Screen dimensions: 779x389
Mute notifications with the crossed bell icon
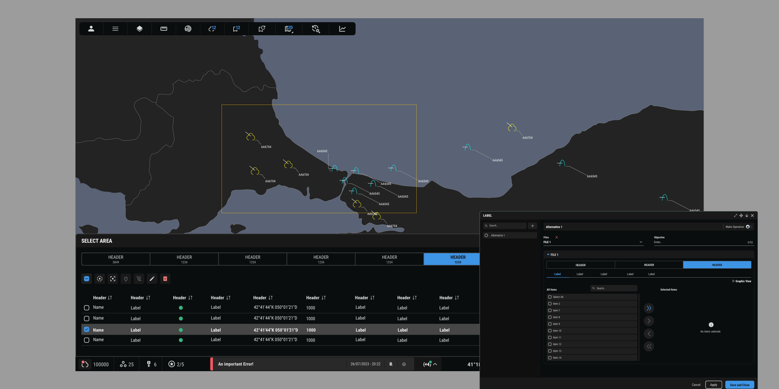pyautogui.click(x=391, y=364)
